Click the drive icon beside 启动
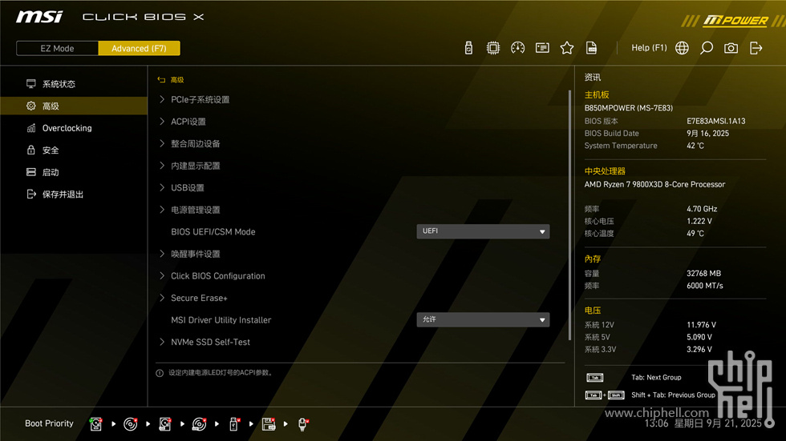786x441 pixels. coord(31,172)
